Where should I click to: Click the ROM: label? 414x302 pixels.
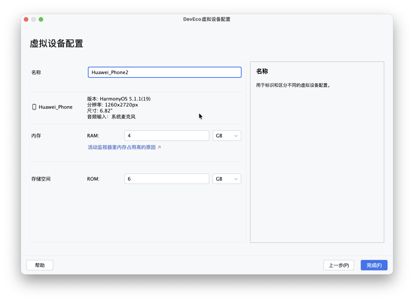click(x=94, y=179)
